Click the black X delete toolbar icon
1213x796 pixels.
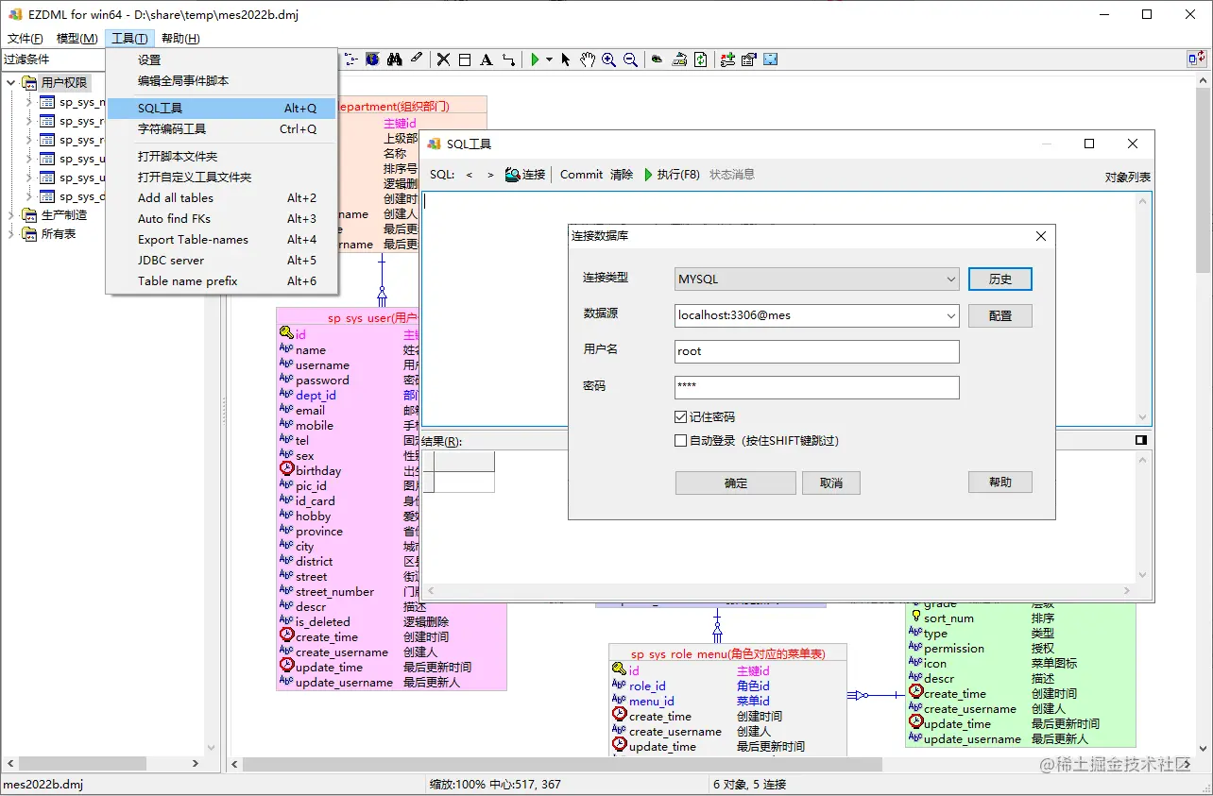pyautogui.click(x=443, y=59)
